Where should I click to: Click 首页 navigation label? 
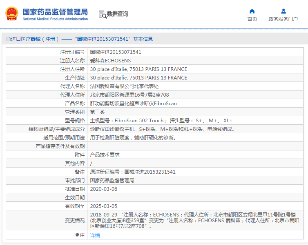click(252, 19)
